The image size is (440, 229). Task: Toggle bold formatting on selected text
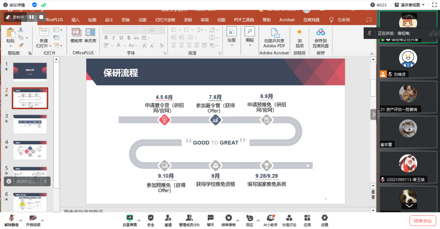coord(106,37)
